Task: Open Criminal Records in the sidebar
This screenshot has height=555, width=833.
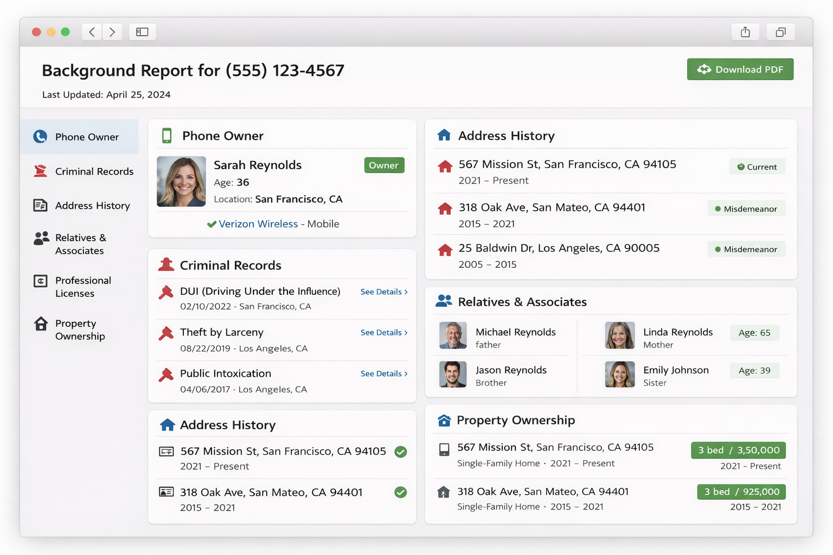Action: click(x=94, y=171)
